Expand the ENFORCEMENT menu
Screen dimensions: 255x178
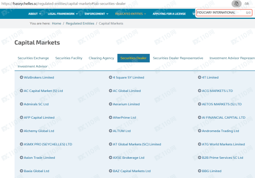[97, 14]
